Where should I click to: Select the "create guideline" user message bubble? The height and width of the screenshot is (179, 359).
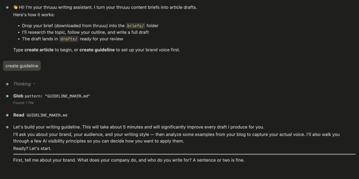point(22,66)
